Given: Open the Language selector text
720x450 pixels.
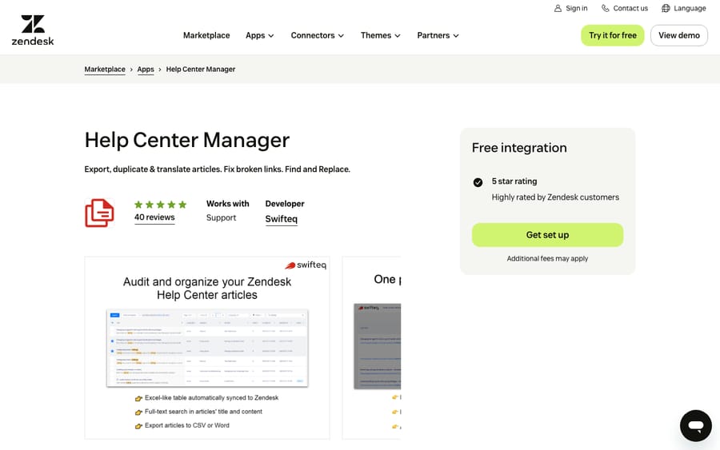Looking at the screenshot, I should 690,8.
